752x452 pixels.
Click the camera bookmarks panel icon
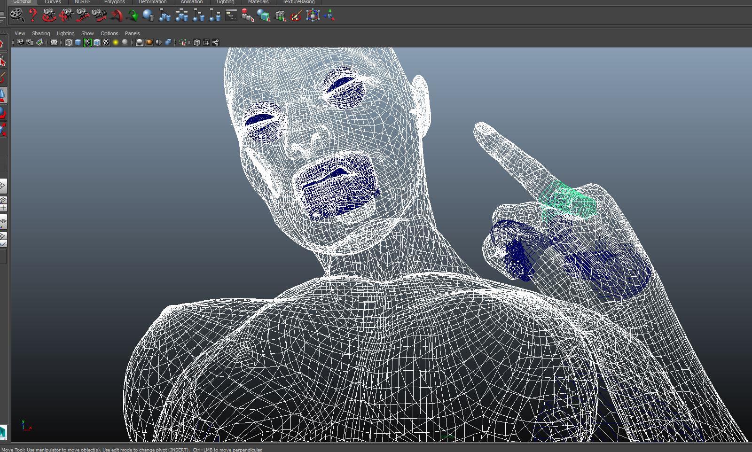pyautogui.click(x=40, y=42)
